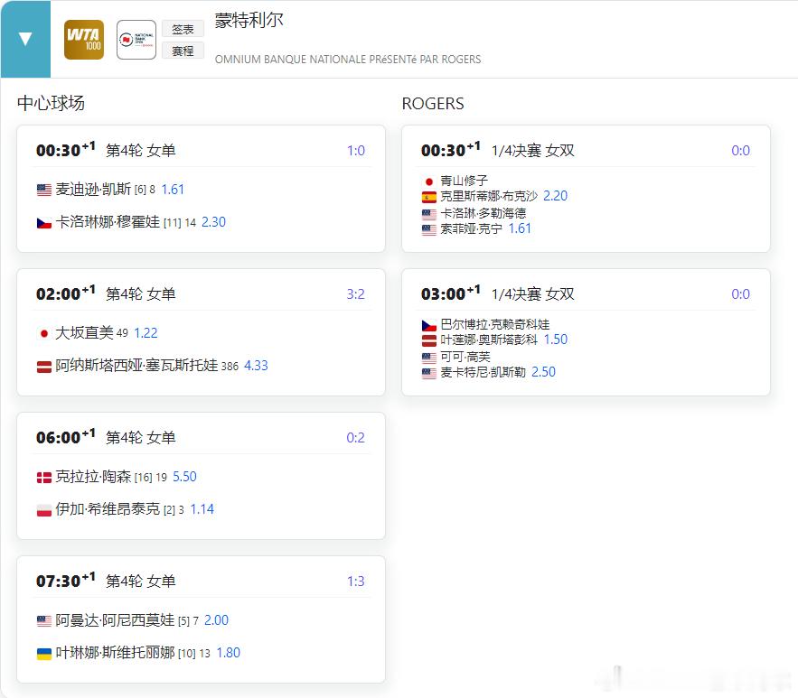
Task: Open player 卡洛琳娜·穆霍娃
Action: [108, 221]
